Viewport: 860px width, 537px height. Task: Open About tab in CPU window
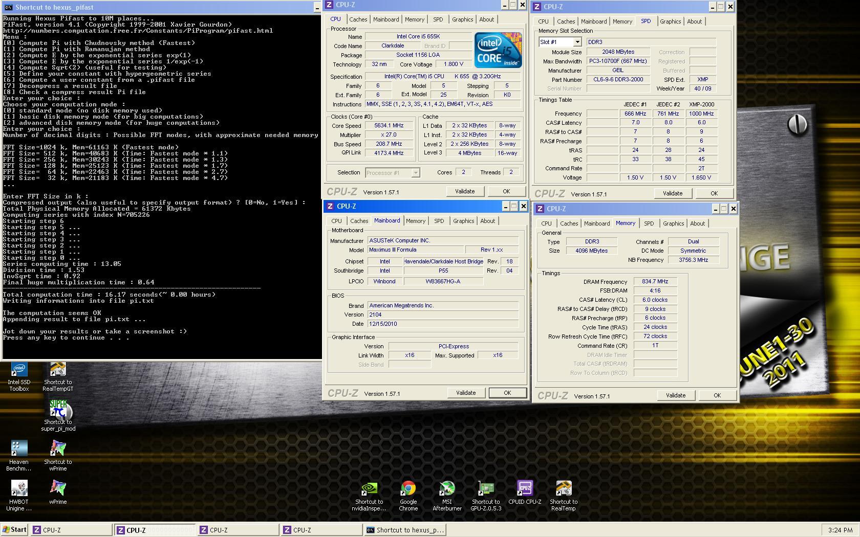pyautogui.click(x=487, y=19)
